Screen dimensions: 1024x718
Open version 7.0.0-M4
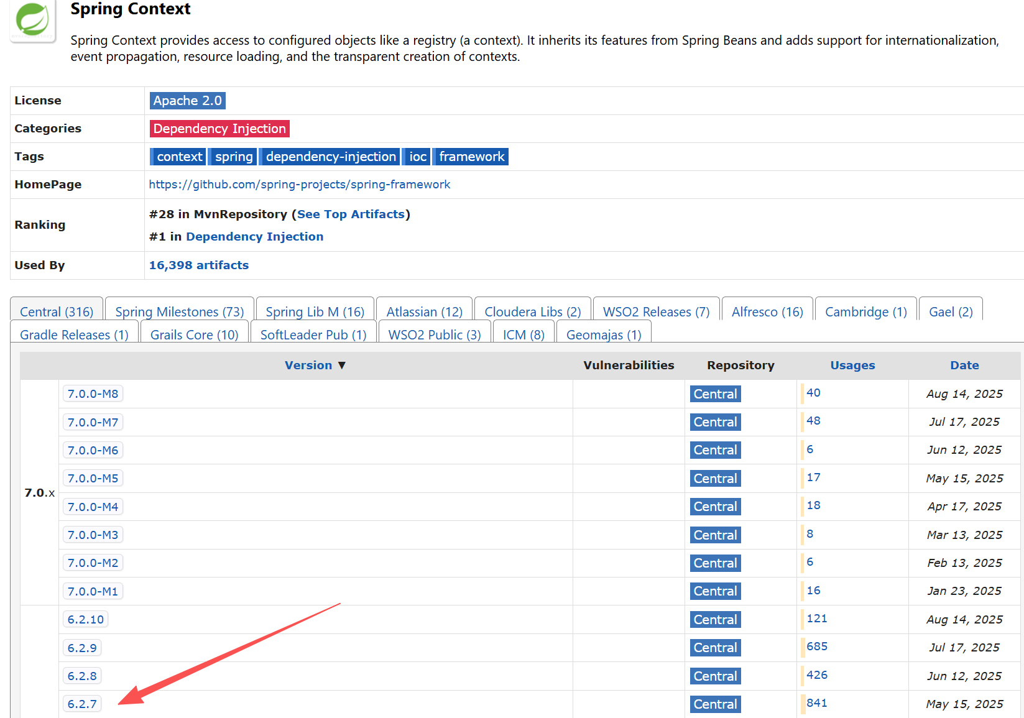point(93,507)
